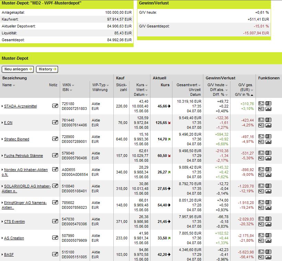Open STADA Arzneimittel stock link
The height and width of the screenshot is (261, 282).
click(21, 106)
